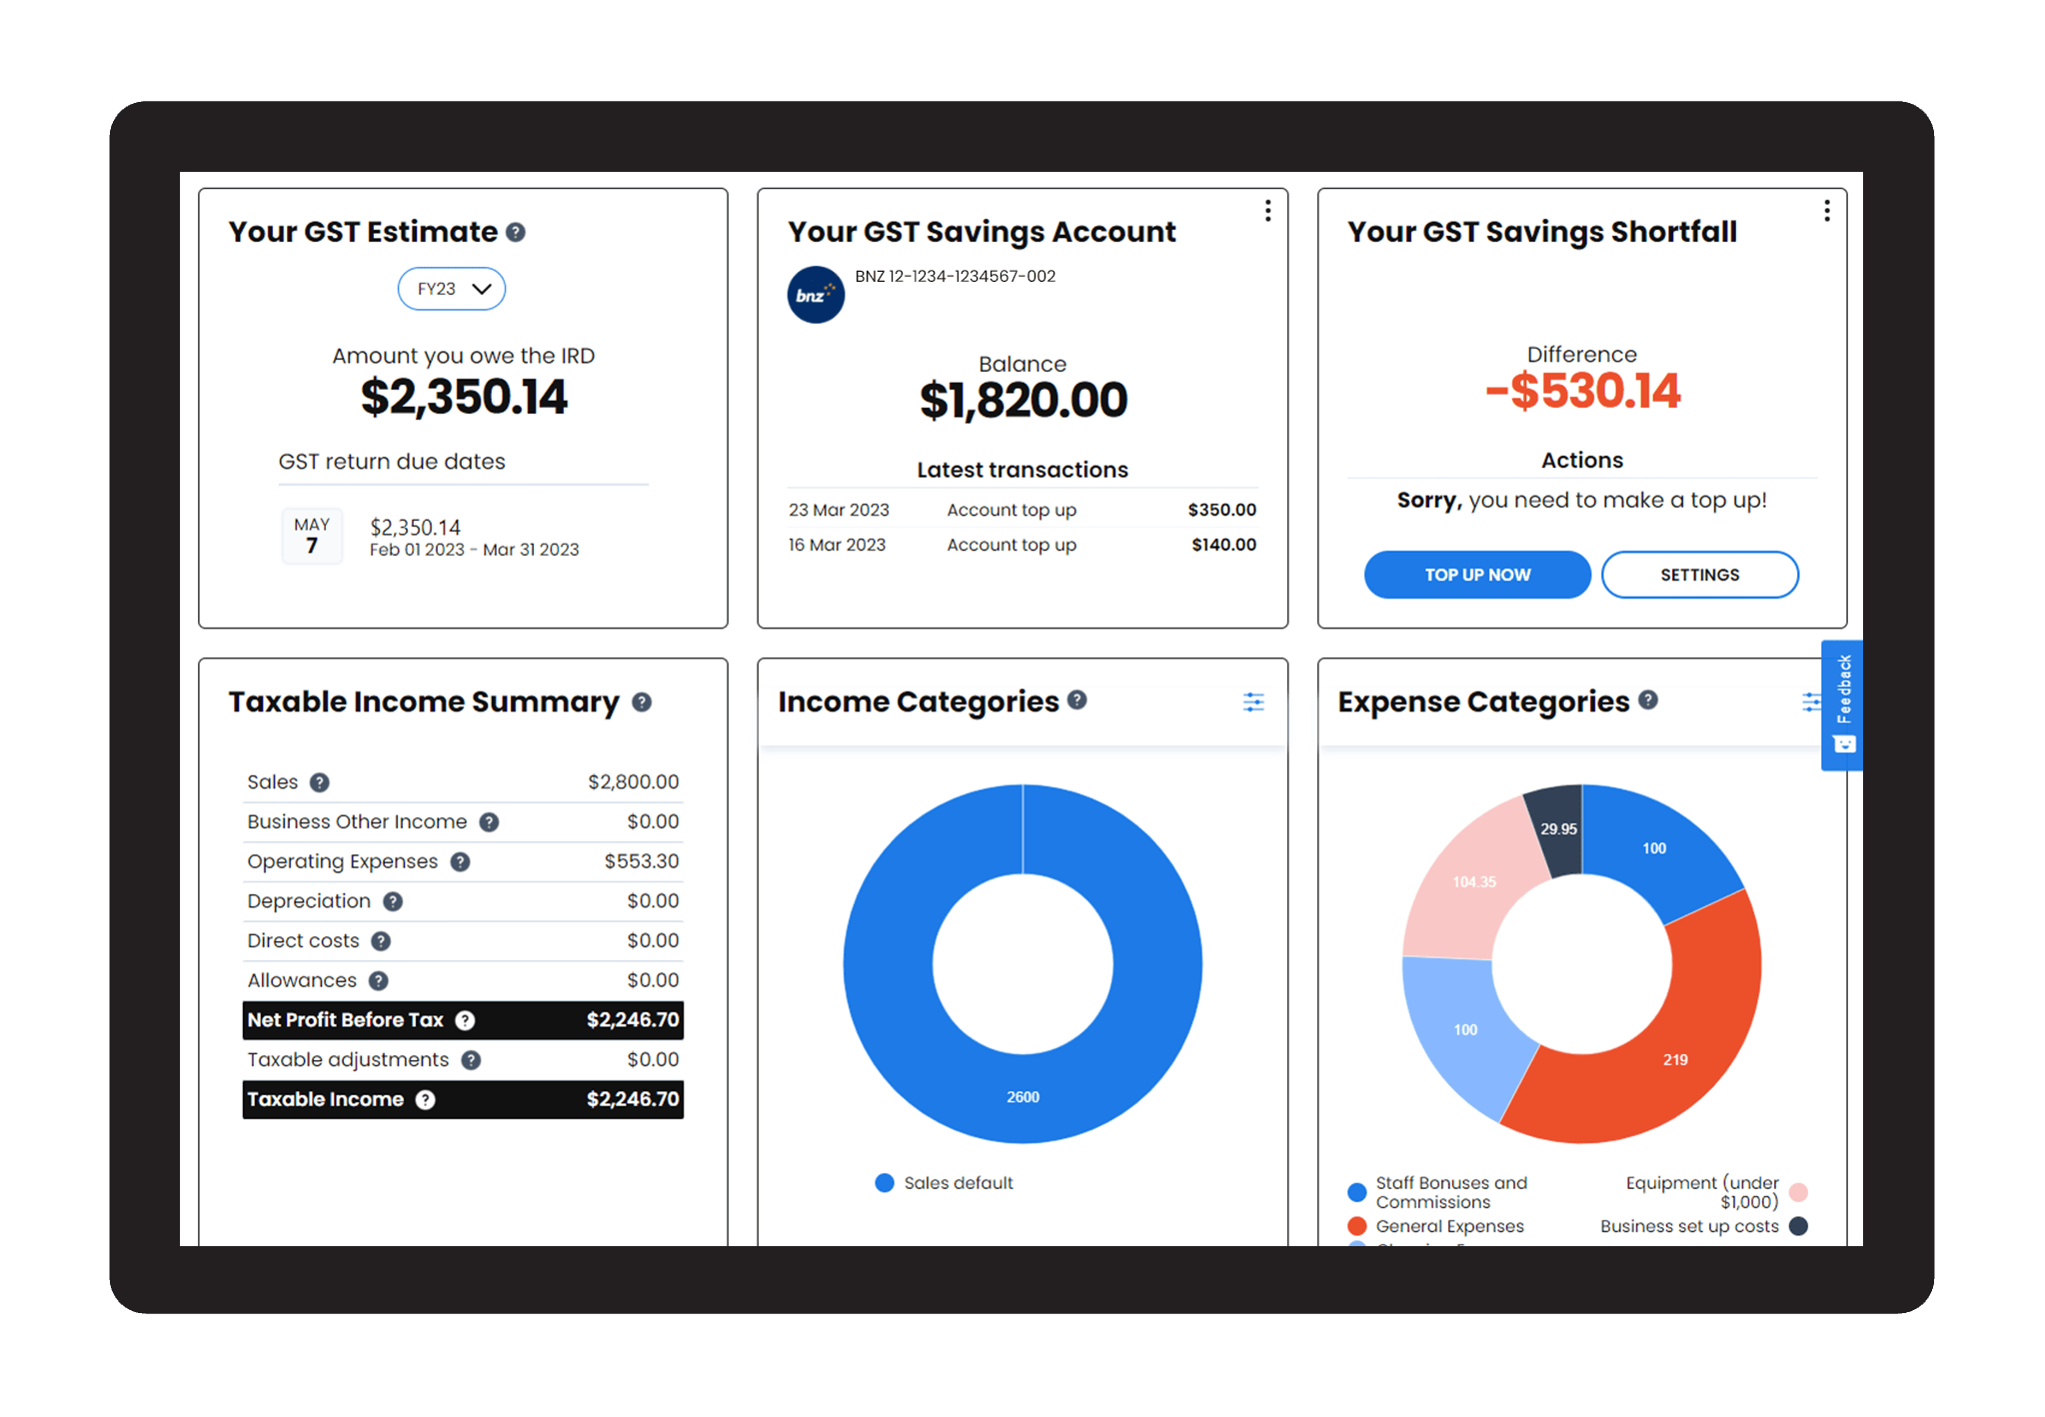Open Income Categories filter settings icon
Image resolution: width=2045 pixels, height=1417 pixels.
(1253, 703)
